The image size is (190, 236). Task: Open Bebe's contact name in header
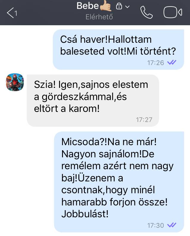(88, 6)
